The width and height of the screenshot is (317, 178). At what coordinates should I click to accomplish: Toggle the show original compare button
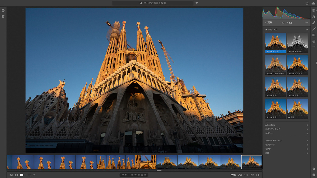tap(258, 175)
